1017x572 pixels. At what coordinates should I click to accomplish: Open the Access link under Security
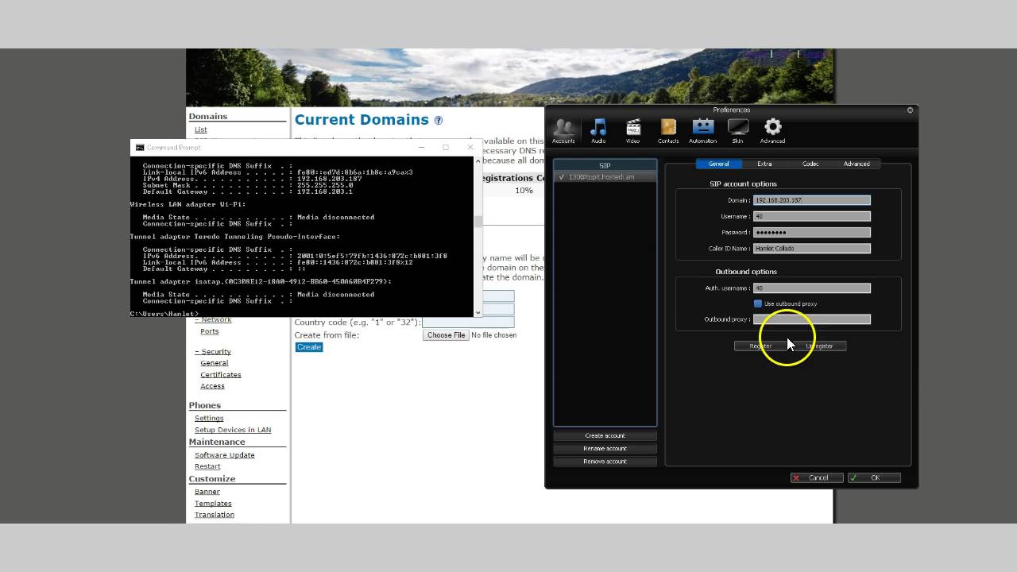click(x=212, y=386)
